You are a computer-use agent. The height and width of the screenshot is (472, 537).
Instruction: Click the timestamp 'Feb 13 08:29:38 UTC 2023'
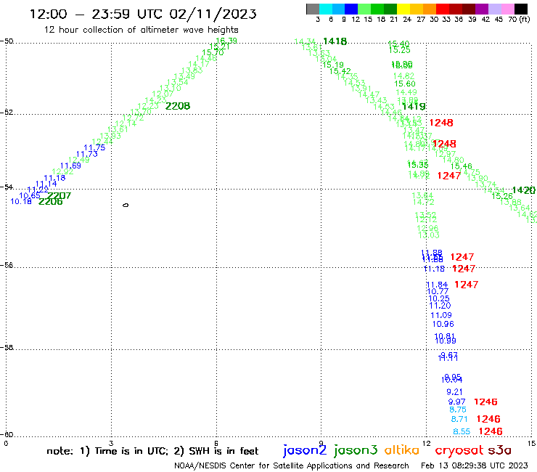point(475,465)
